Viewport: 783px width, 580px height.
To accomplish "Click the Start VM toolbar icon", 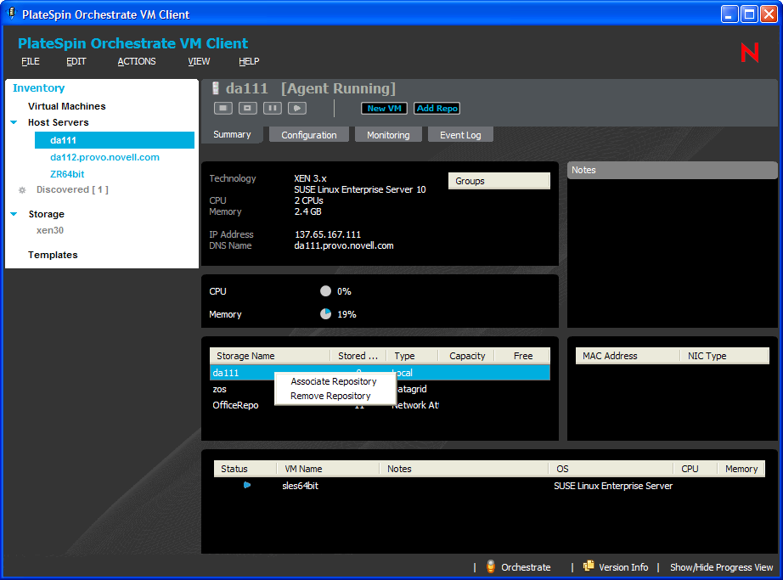I will click(x=297, y=108).
